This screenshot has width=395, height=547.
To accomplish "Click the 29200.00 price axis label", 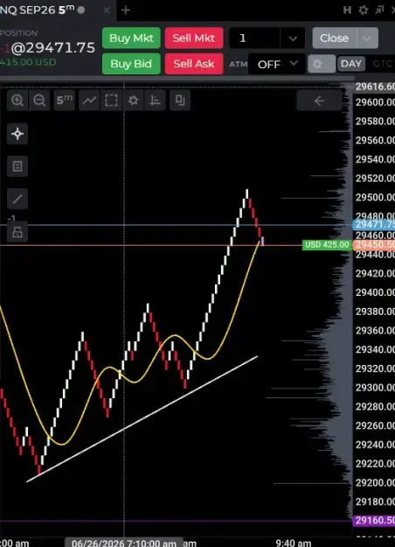I will click(x=375, y=483).
